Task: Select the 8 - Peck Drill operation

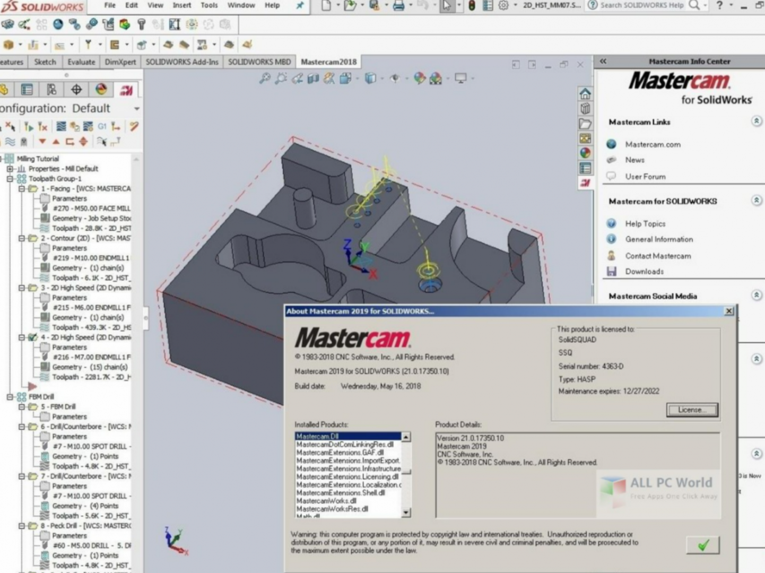Action: click(x=85, y=526)
